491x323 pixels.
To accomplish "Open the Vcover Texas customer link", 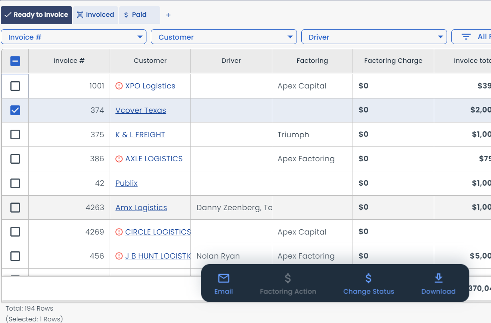I will (x=140, y=110).
